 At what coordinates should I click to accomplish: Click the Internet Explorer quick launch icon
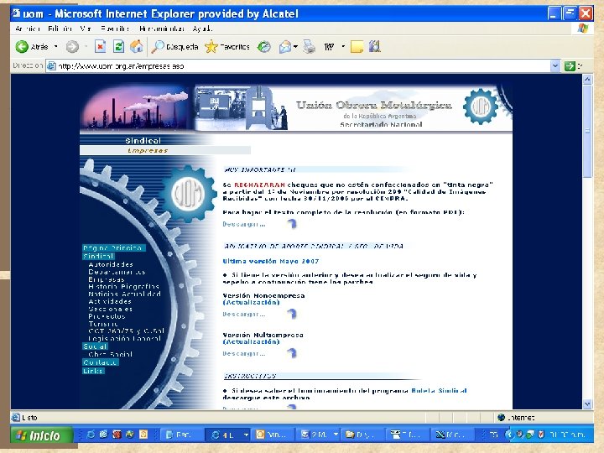[91, 435]
